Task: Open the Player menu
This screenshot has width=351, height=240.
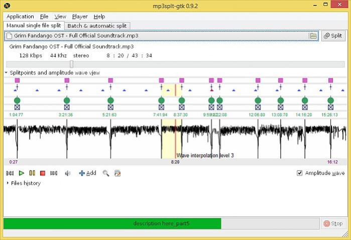Action: (80, 17)
